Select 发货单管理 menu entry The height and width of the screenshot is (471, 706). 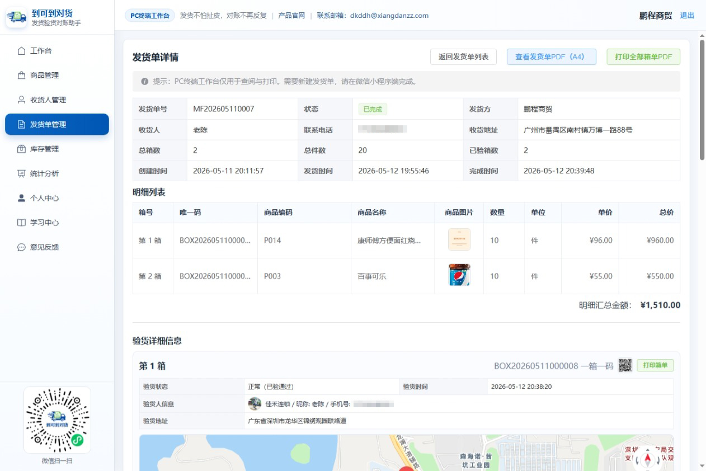57,125
